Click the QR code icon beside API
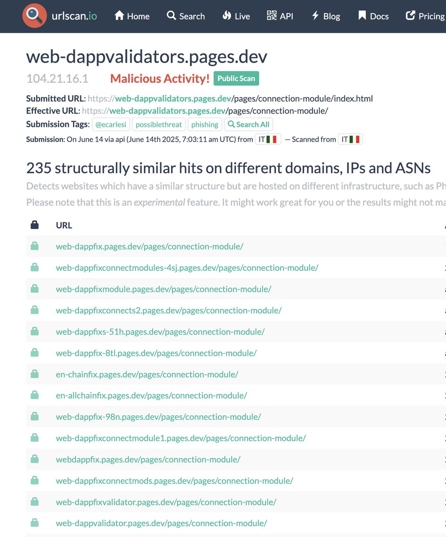Screen dimensions: 446x537 pos(272,16)
